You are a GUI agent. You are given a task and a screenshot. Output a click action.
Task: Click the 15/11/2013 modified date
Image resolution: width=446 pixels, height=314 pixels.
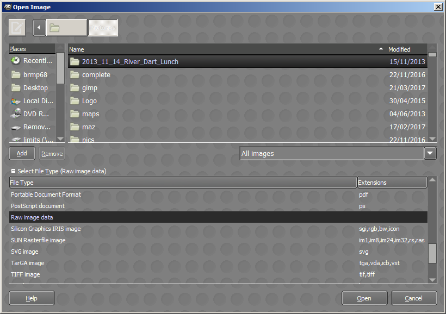(x=407, y=62)
